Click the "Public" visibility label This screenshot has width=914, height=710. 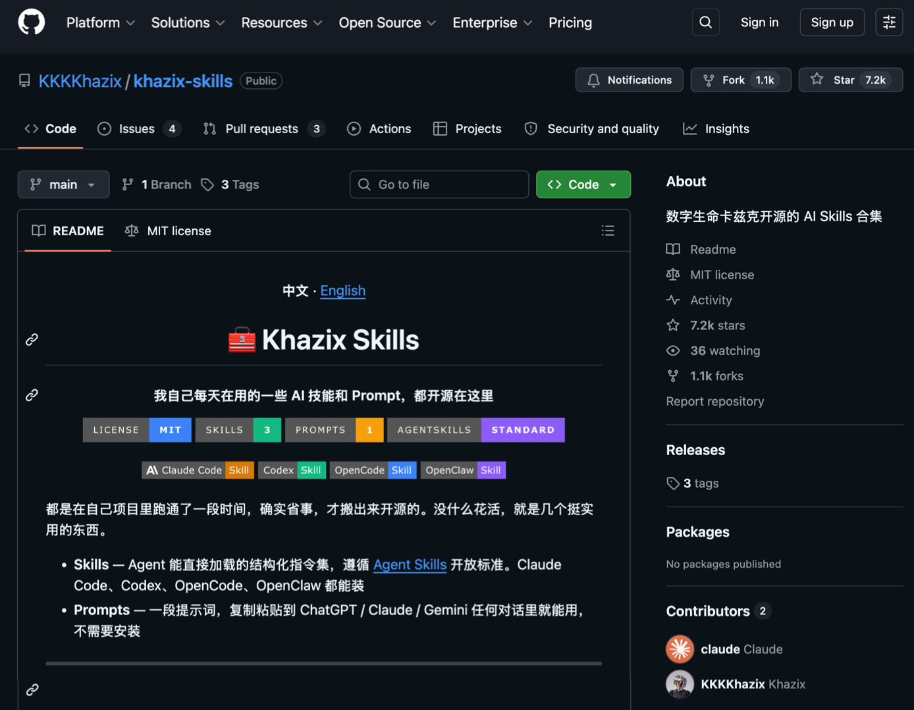coord(261,80)
